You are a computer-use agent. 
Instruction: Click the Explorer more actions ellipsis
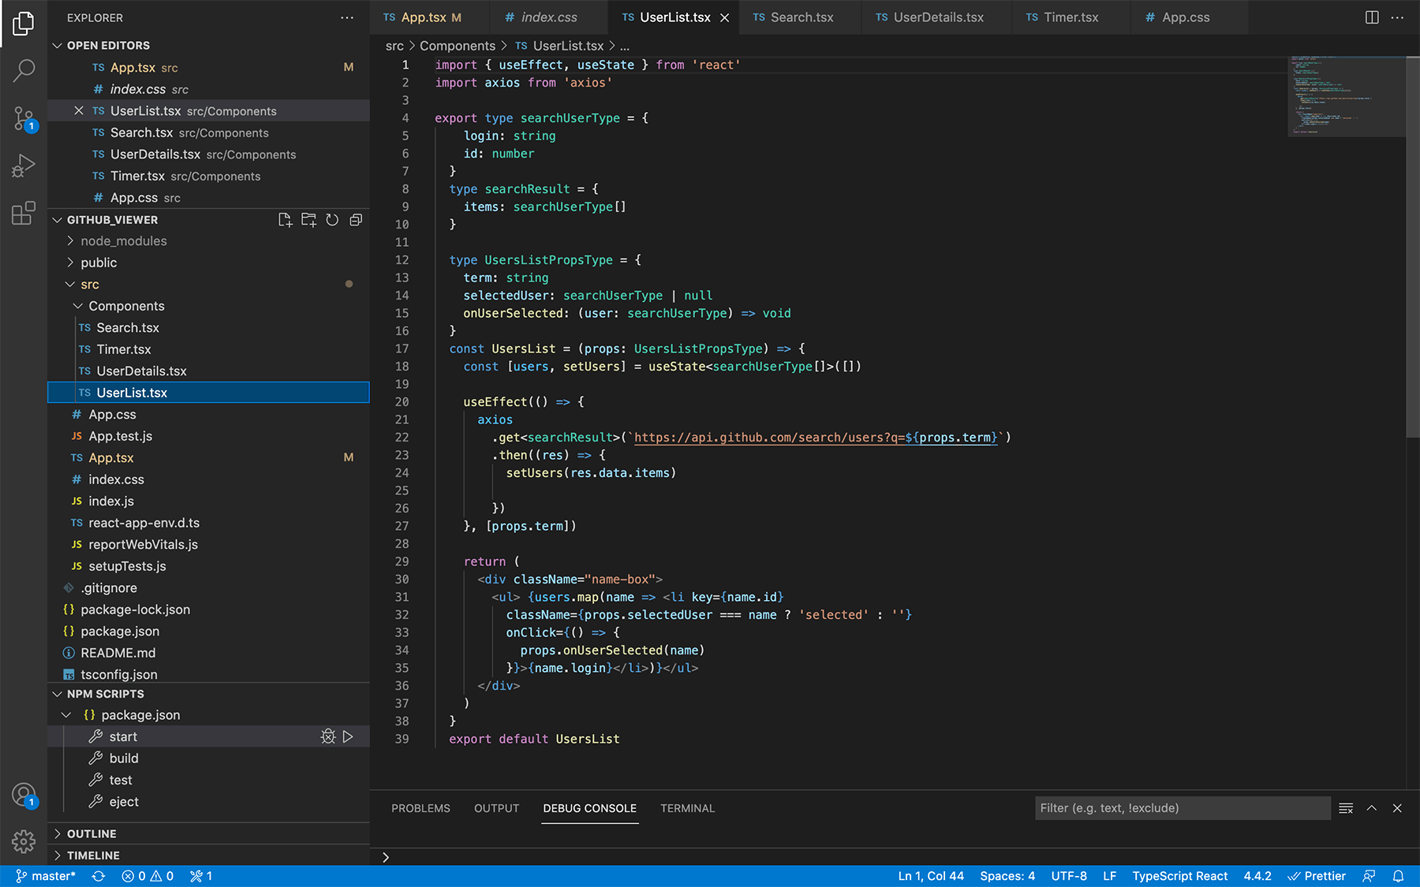click(x=347, y=17)
